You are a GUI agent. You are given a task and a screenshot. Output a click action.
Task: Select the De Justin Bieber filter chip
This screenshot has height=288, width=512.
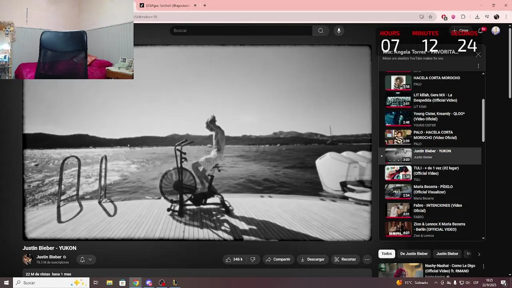(414, 254)
